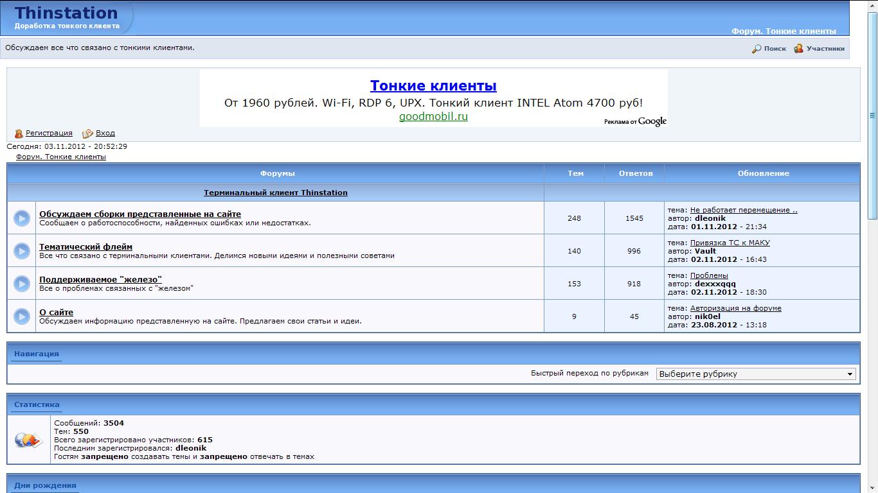Click author name dexxxqqq
The height and width of the screenshot is (493, 878).
click(715, 284)
